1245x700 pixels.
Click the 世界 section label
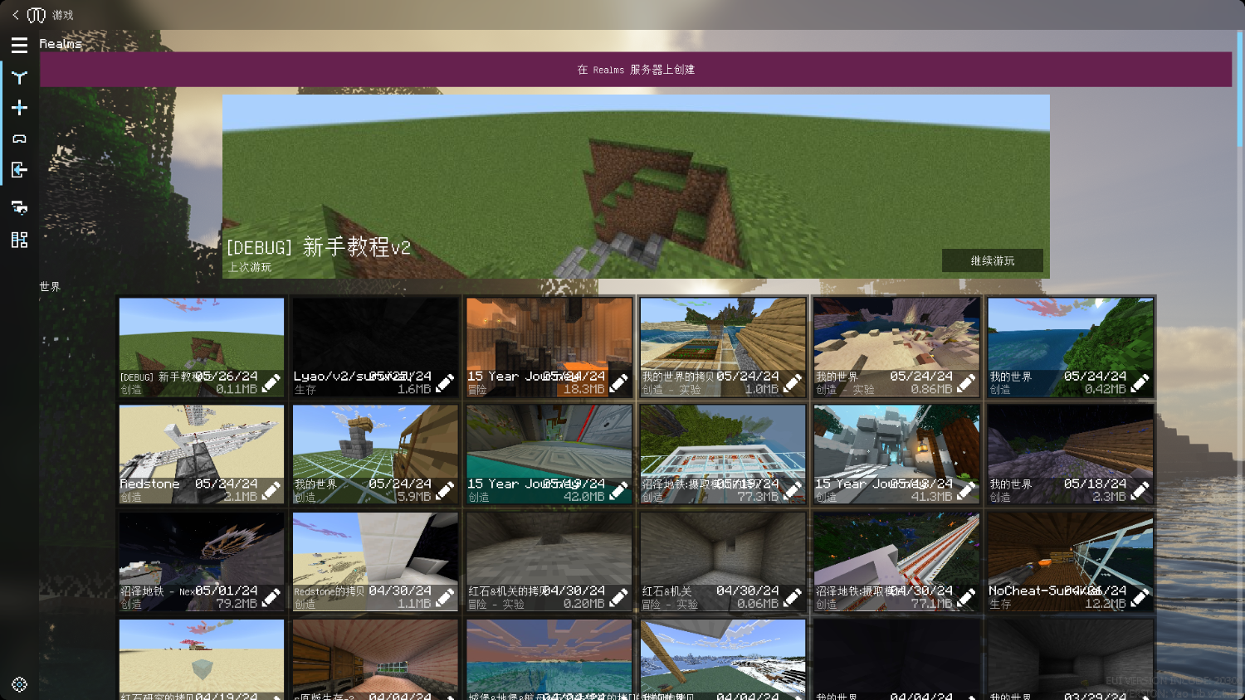click(50, 286)
